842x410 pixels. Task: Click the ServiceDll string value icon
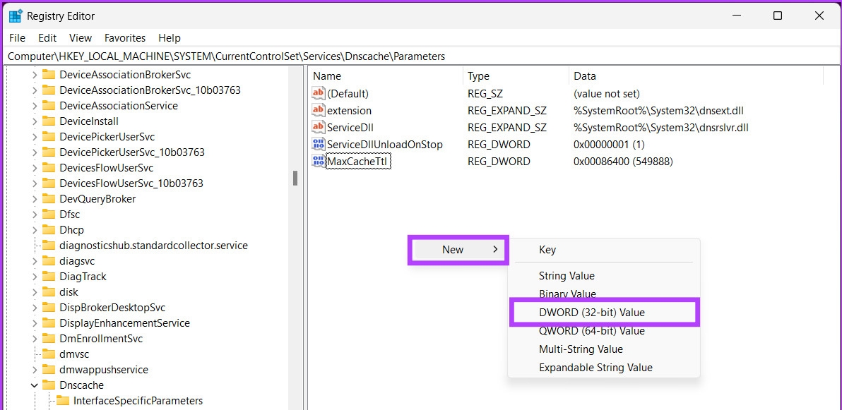point(319,127)
